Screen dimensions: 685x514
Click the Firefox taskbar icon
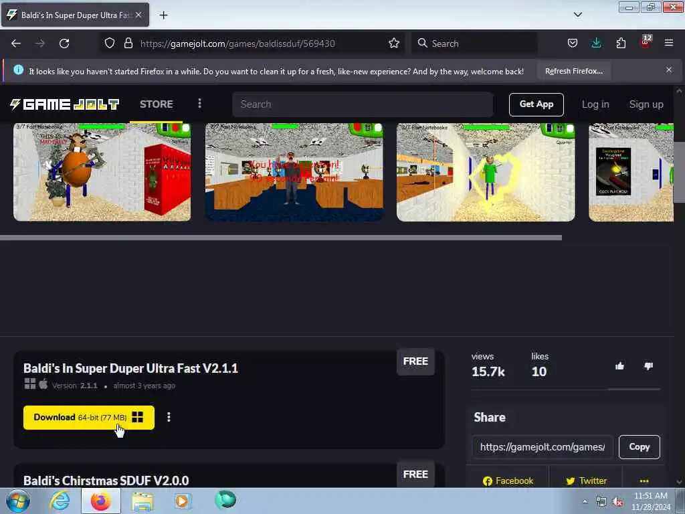101,501
